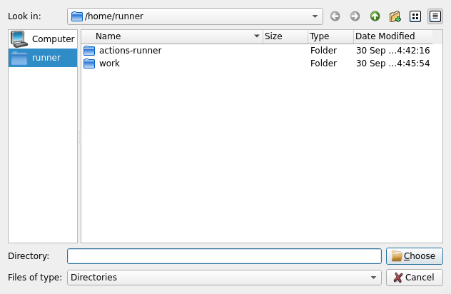
Task: Click the folder icon in path box
Action: [77, 16]
